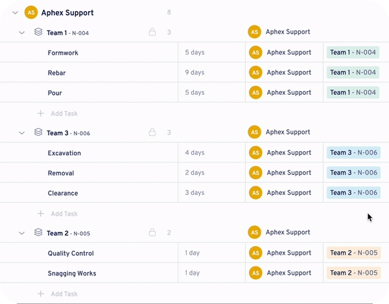
Task: Click the green Team 1 - N-004 tag on Pour
Action: (353, 92)
